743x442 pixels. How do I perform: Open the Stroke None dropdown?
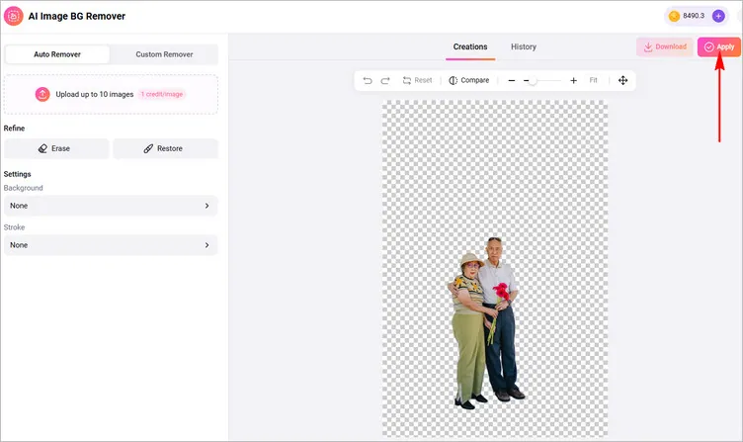point(111,245)
